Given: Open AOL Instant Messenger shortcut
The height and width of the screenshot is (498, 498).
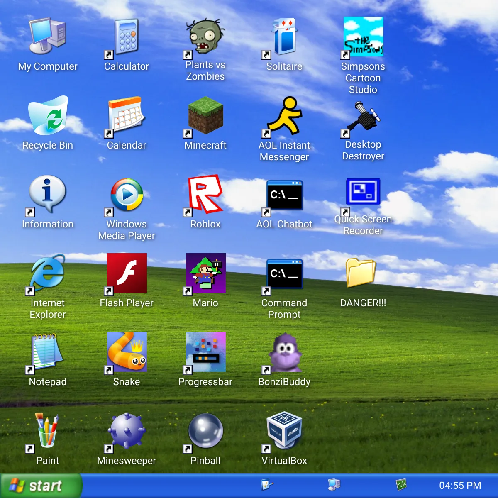Looking at the screenshot, I should click(284, 116).
